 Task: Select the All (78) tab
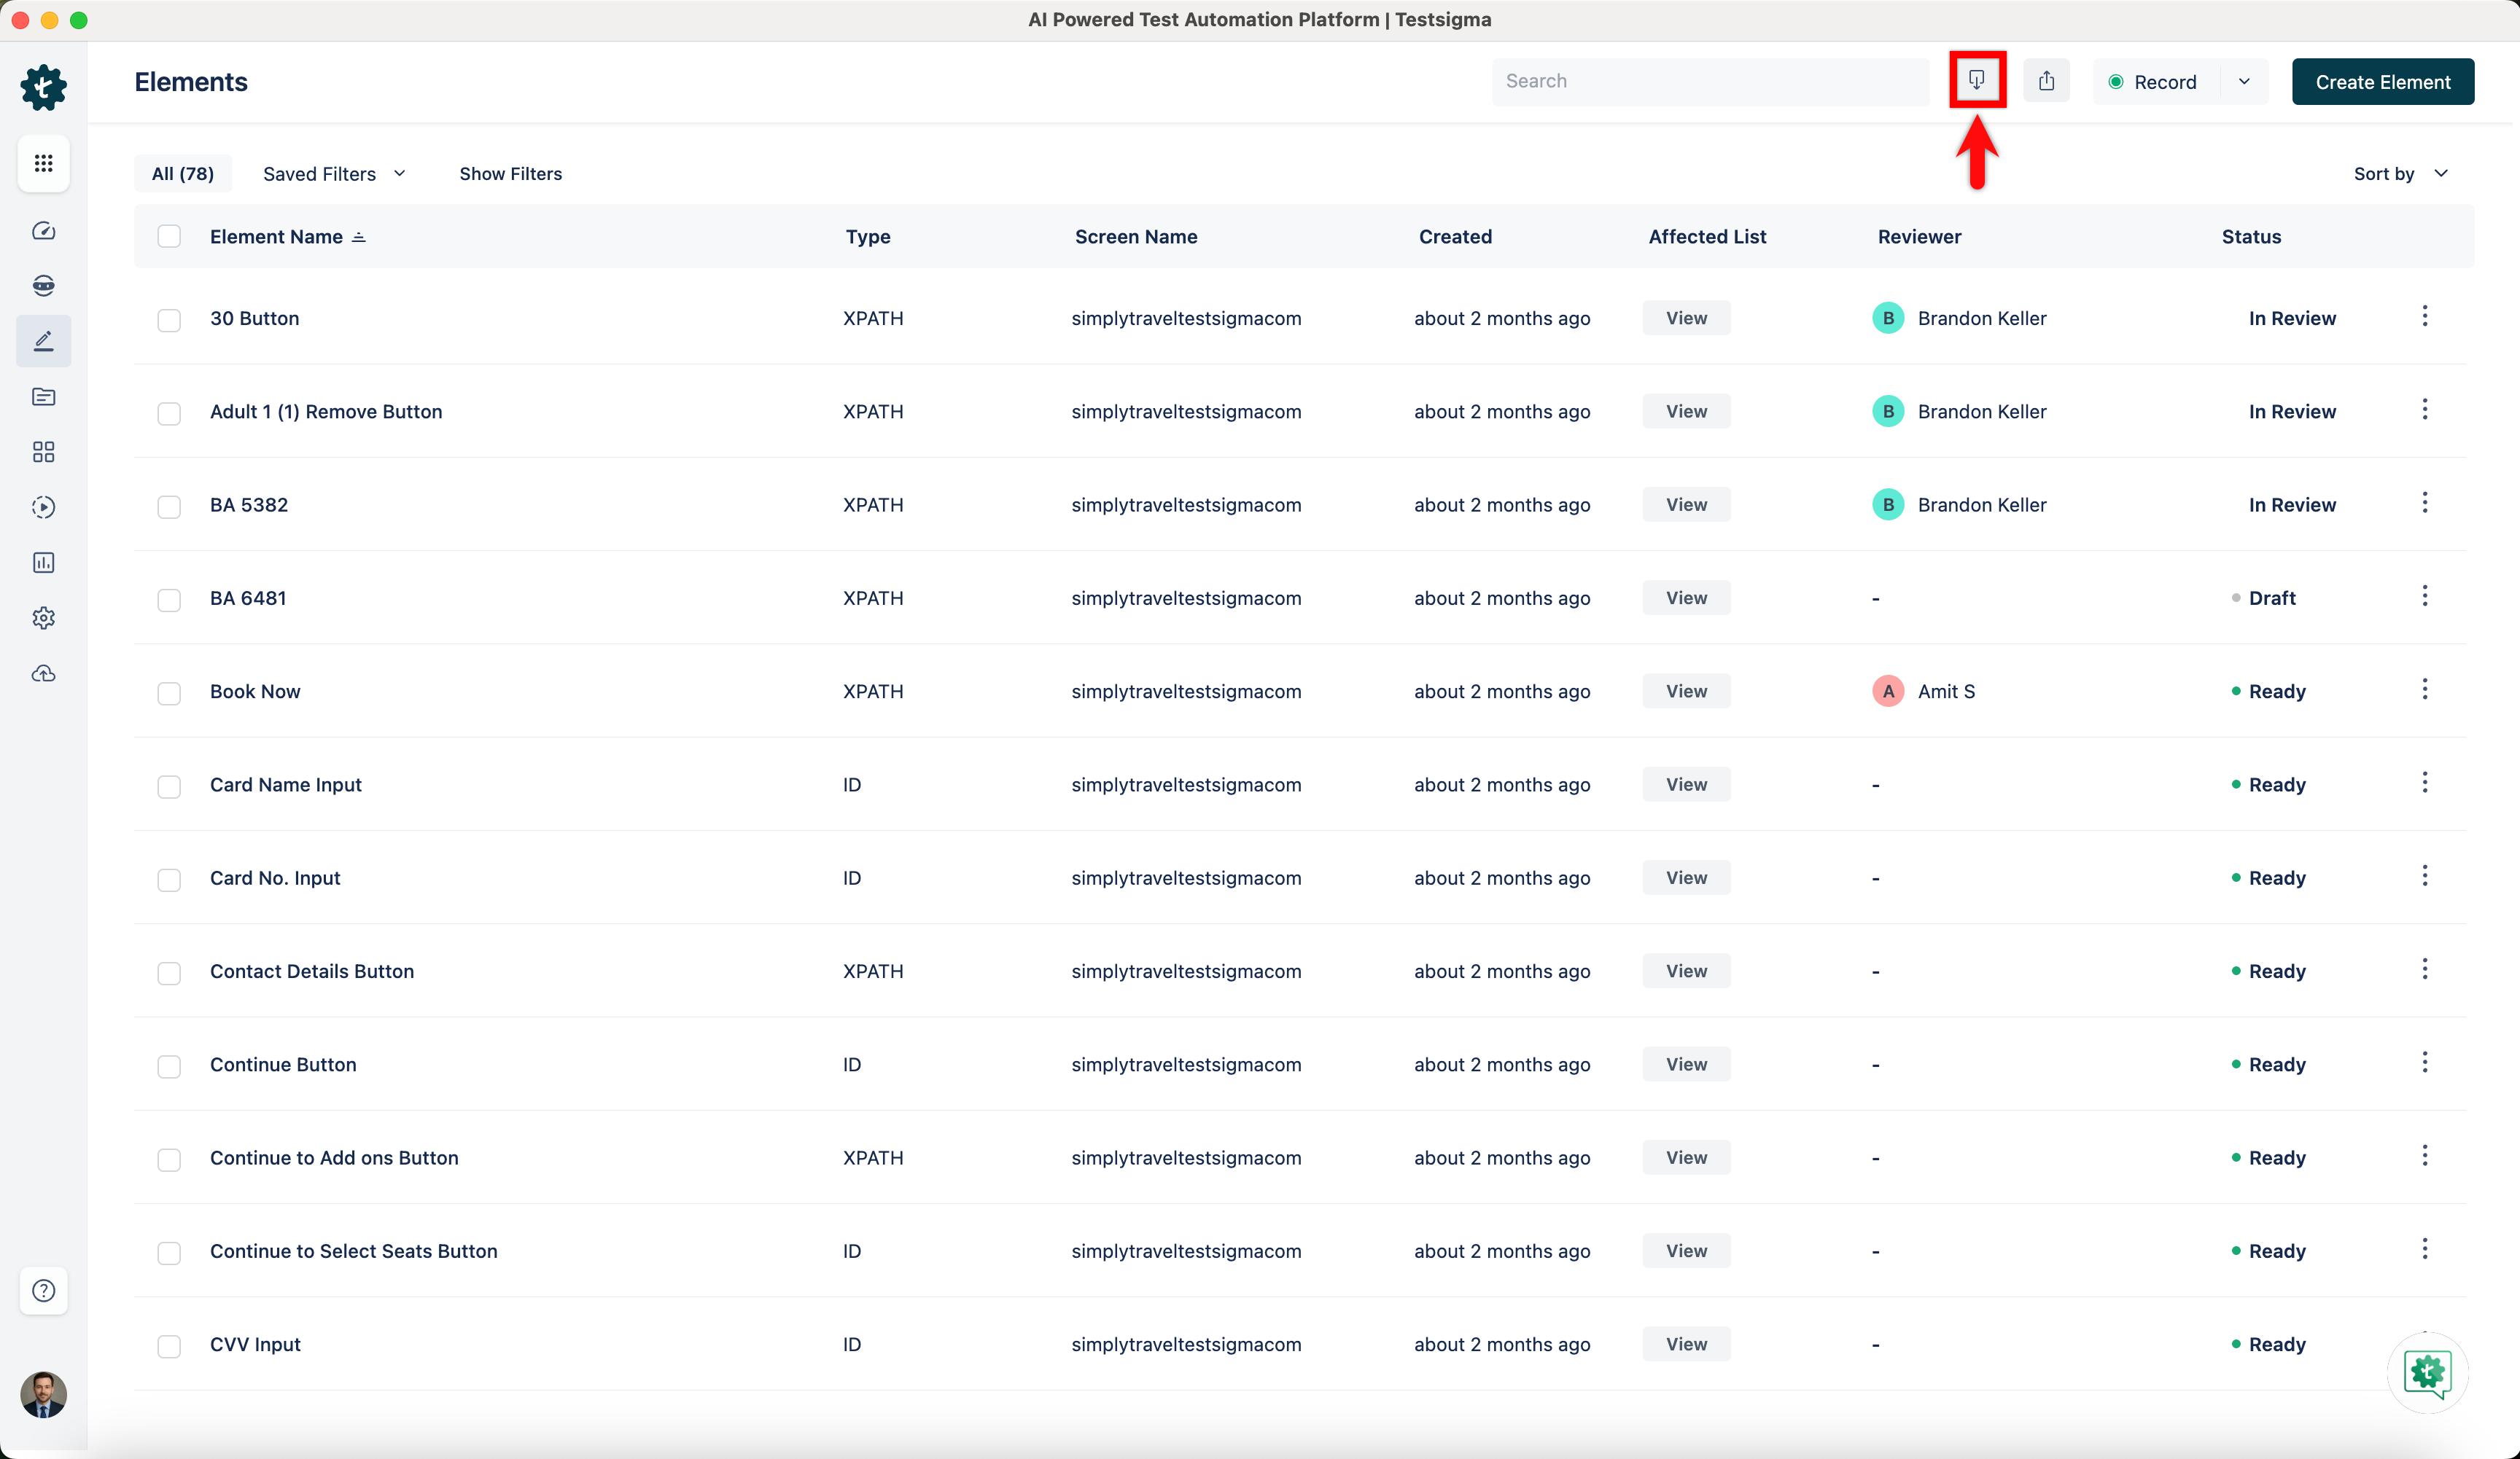tap(182, 174)
